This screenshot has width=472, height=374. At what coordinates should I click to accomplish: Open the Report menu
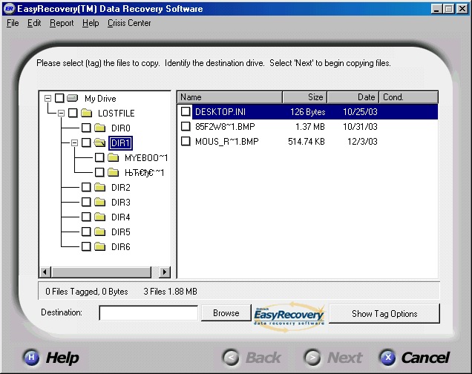pos(62,23)
